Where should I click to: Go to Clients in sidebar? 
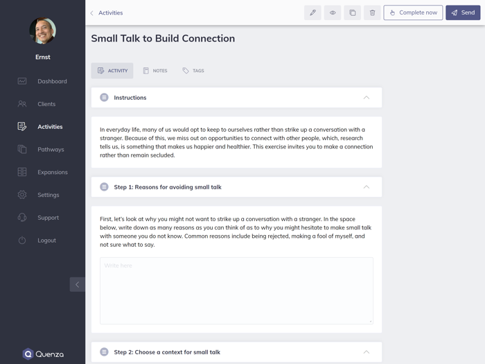tap(46, 104)
